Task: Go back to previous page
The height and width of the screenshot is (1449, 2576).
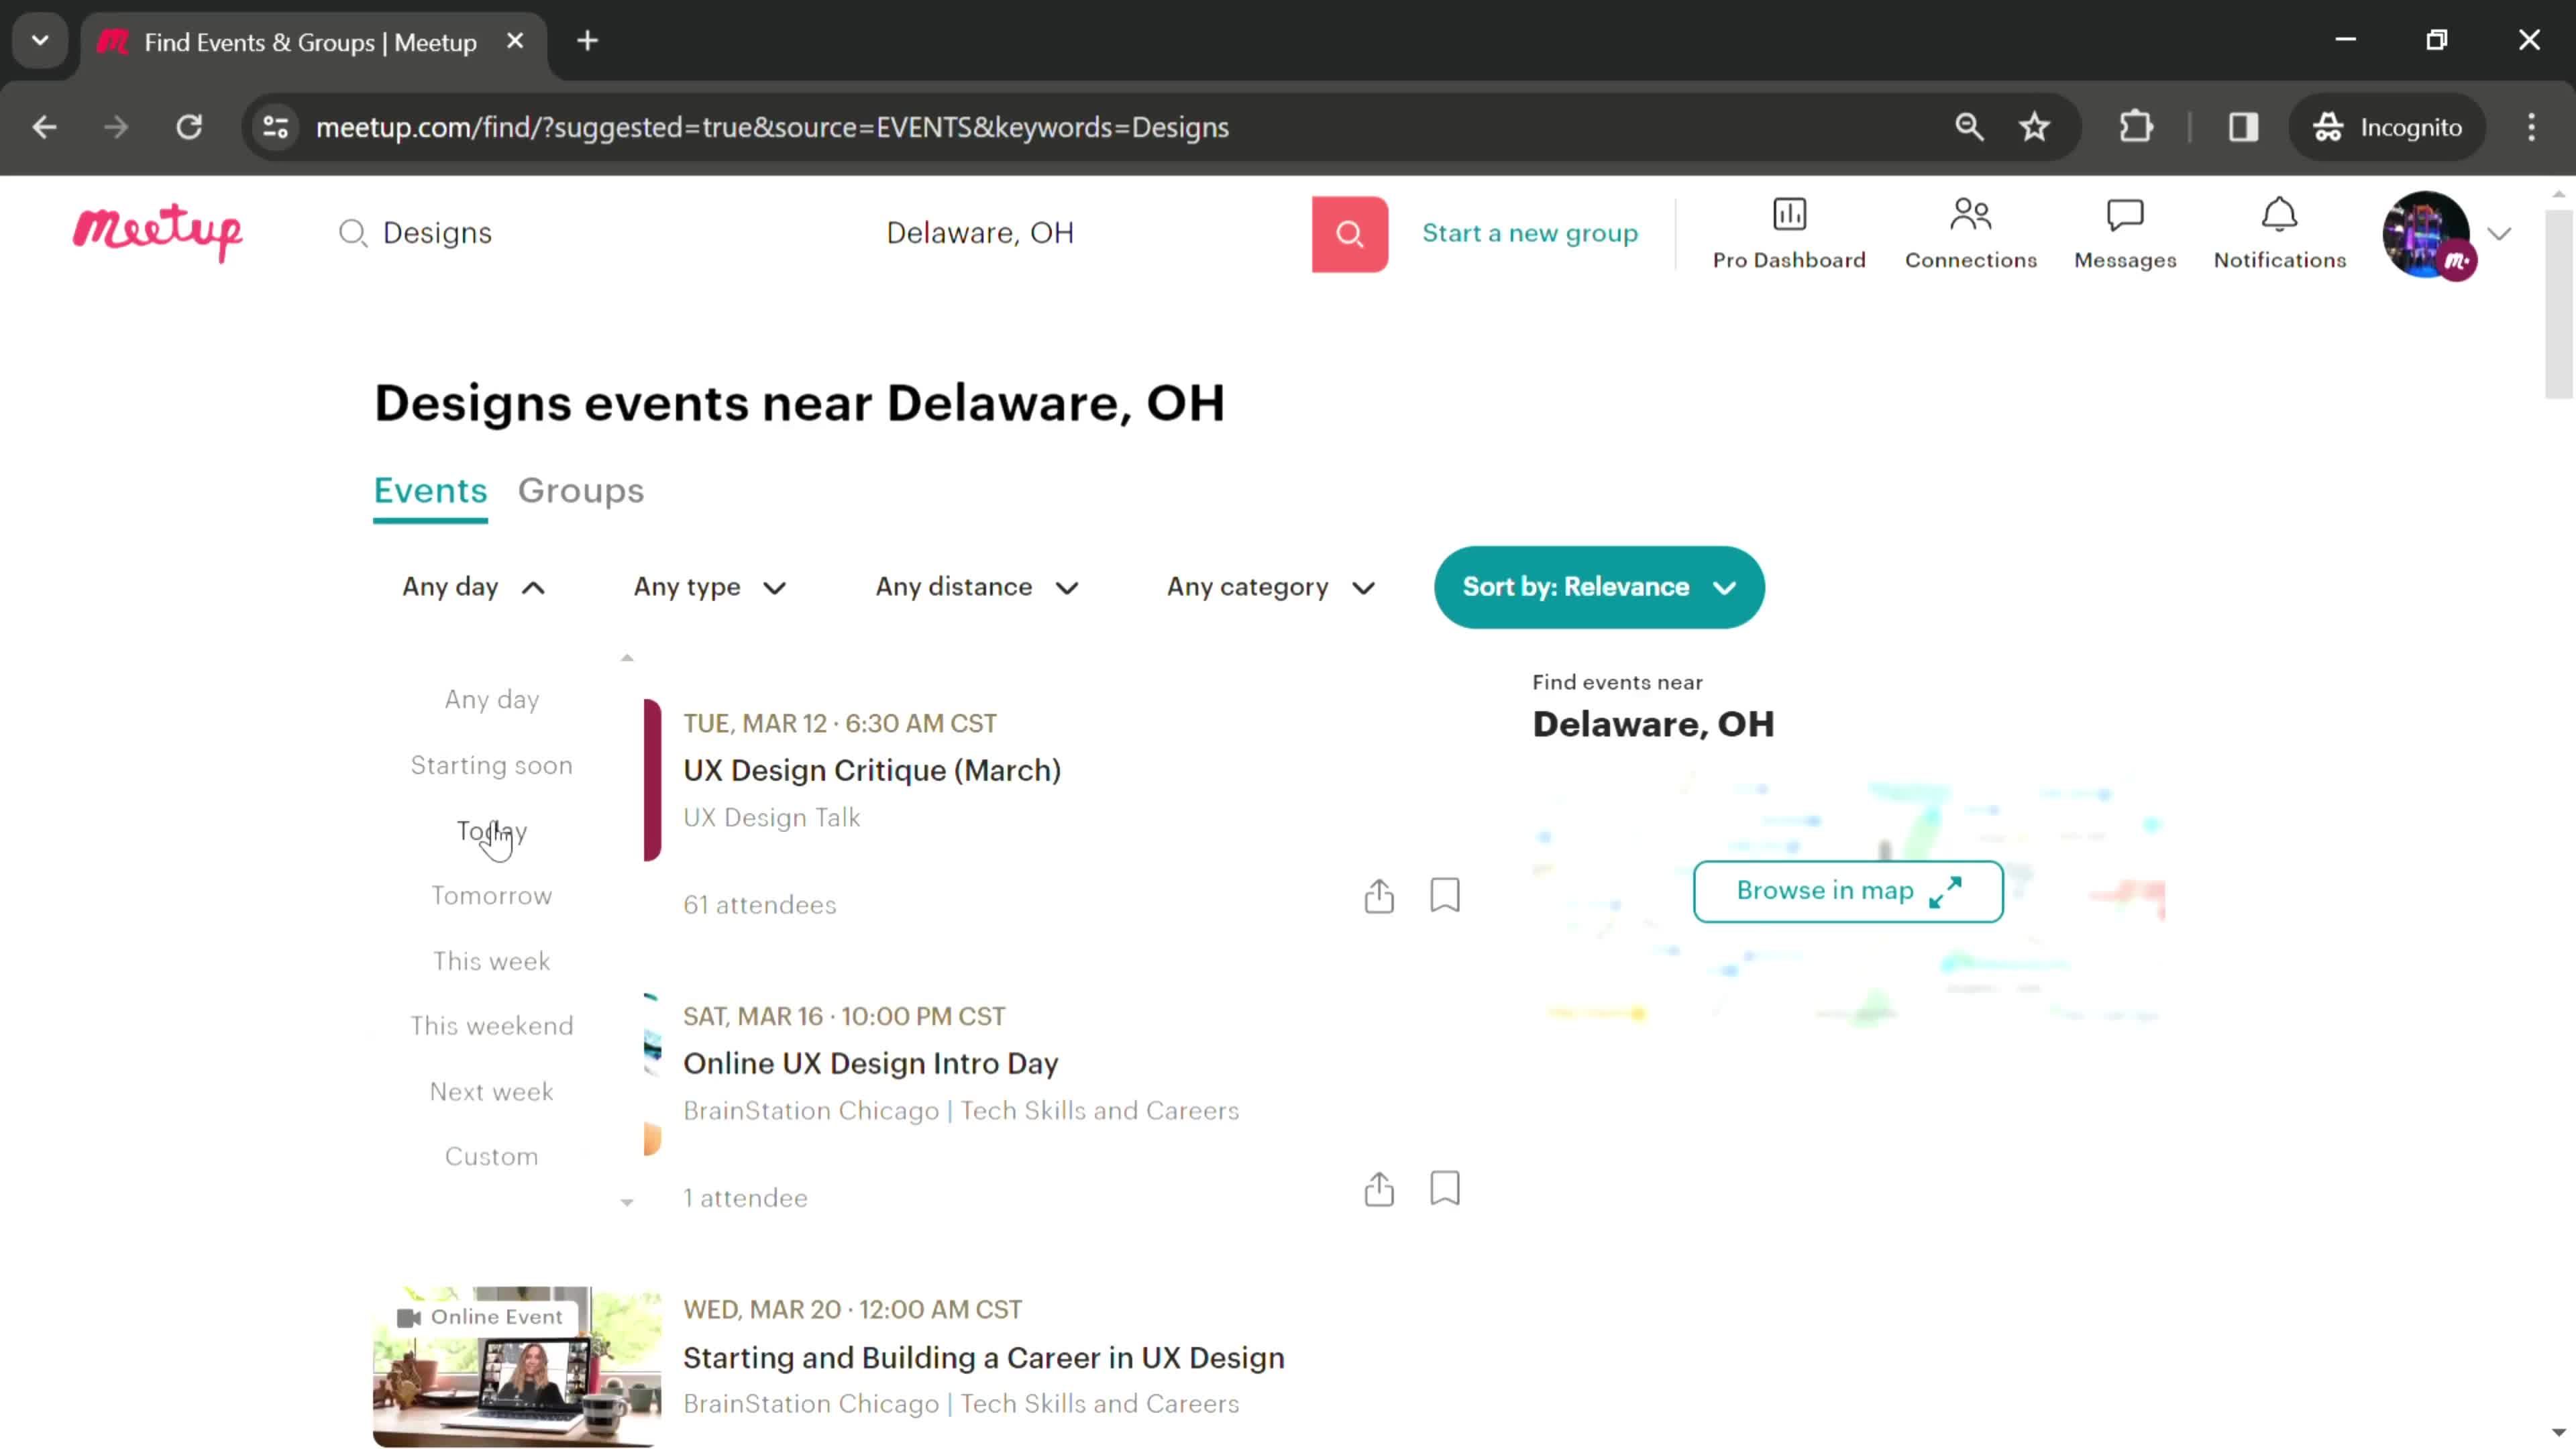Action: (x=44, y=127)
